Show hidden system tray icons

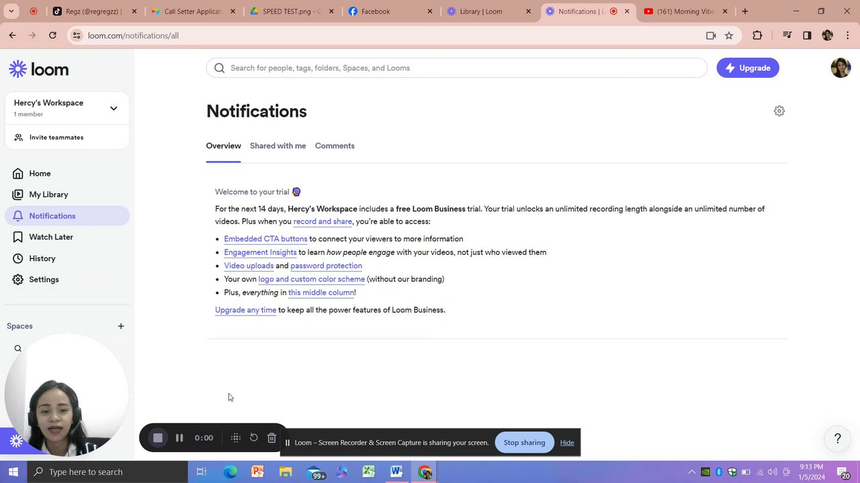click(x=691, y=472)
